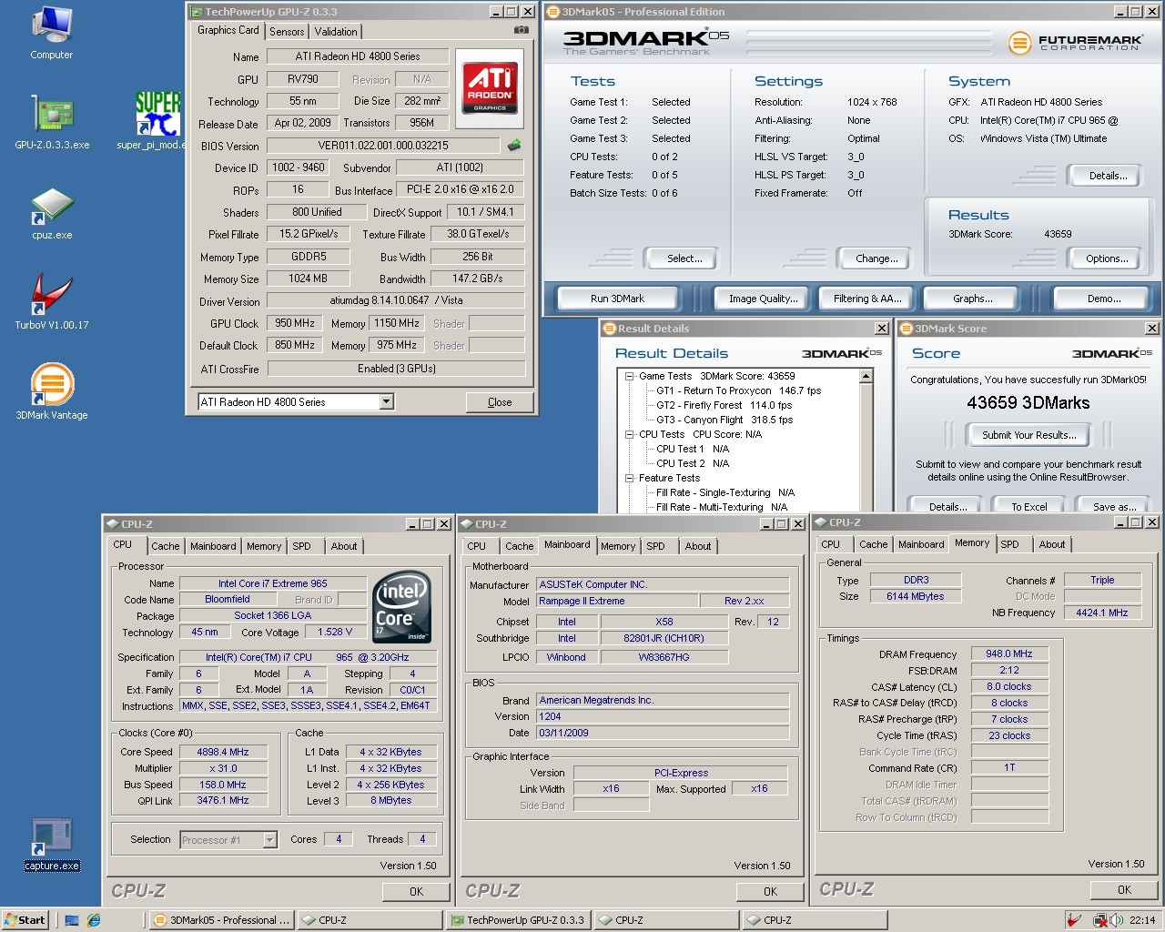This screenshot has width=1165, height=932.
Task: Click Demo button in 3DMark05
Action: tap(1103, 299)
